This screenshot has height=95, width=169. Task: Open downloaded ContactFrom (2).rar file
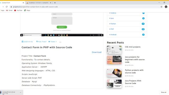pos(9,92)
